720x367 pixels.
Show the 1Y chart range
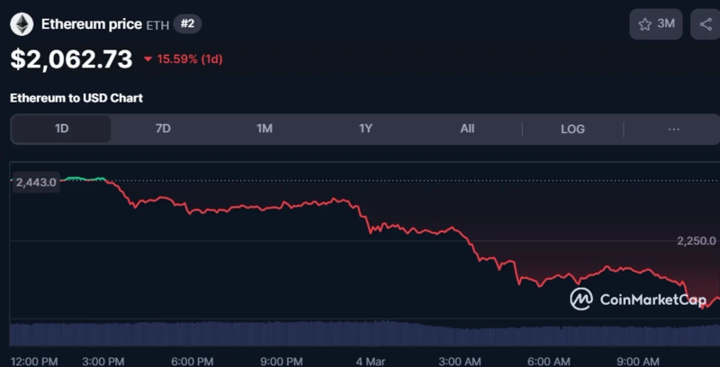click(365, 129)
